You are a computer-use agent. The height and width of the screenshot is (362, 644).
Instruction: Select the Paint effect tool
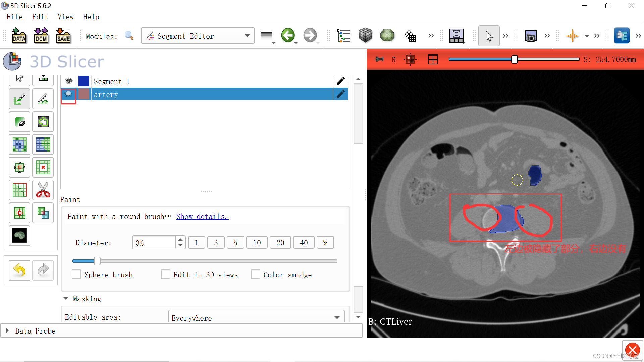point(19,99)
